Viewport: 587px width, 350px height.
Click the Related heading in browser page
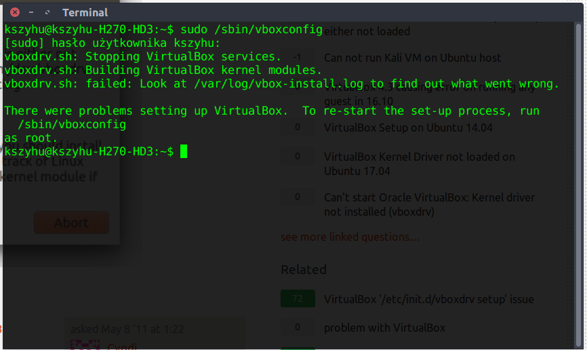(x=304, y=269)
